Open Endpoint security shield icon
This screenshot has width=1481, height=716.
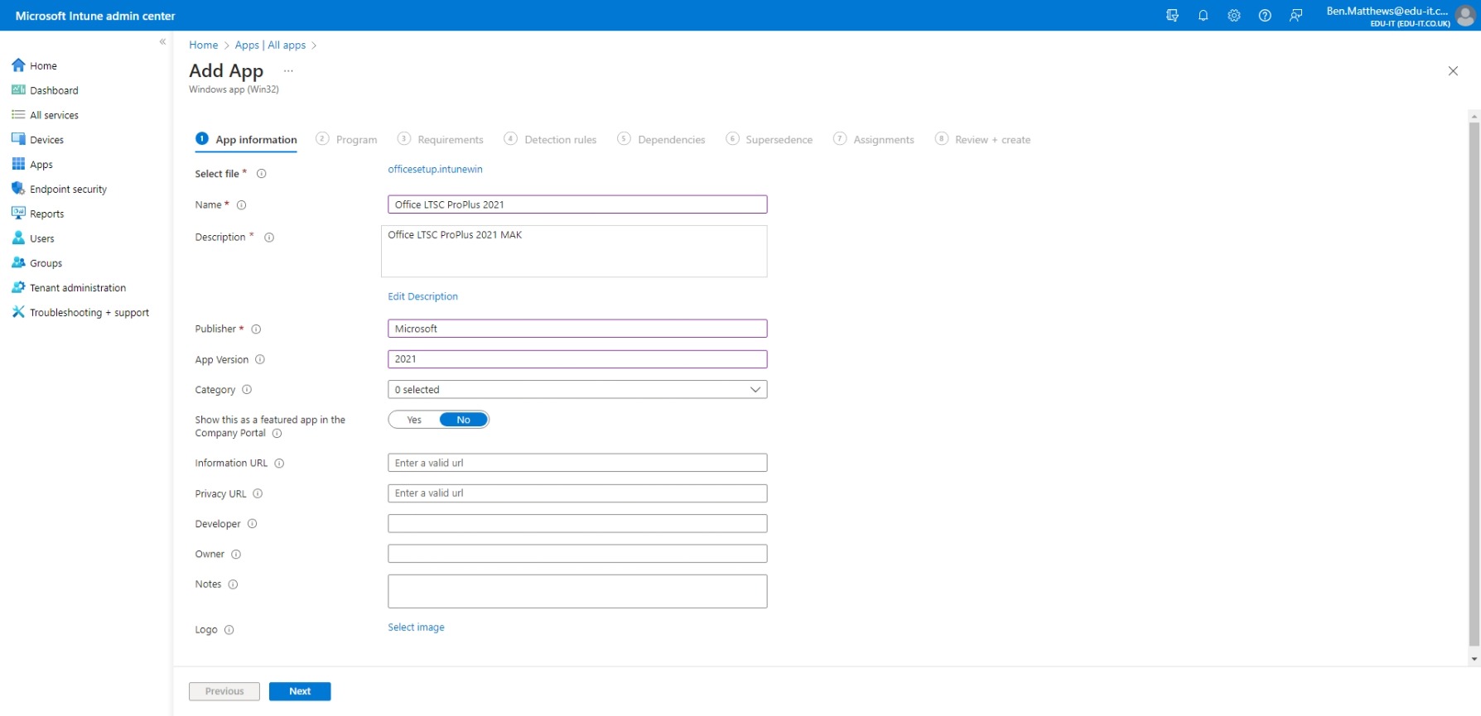(18, 189)
